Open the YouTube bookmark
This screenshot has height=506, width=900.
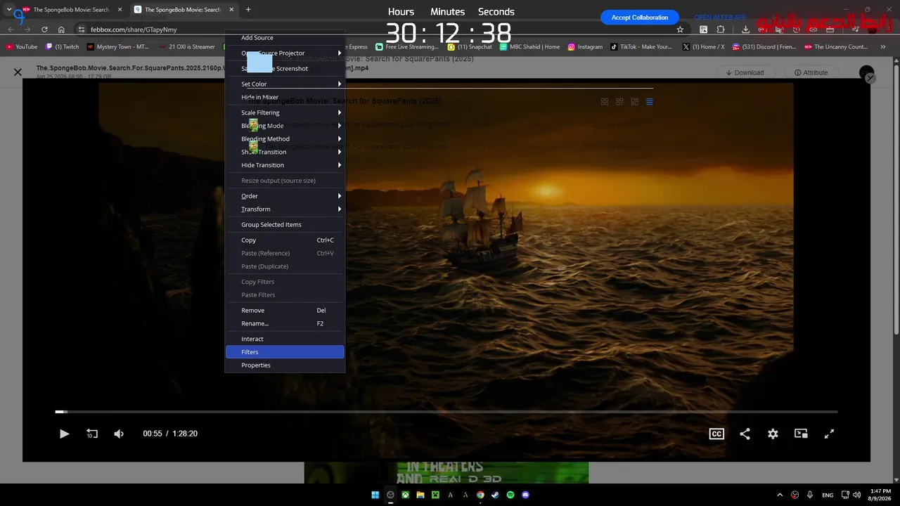click(x=22, y=47)
